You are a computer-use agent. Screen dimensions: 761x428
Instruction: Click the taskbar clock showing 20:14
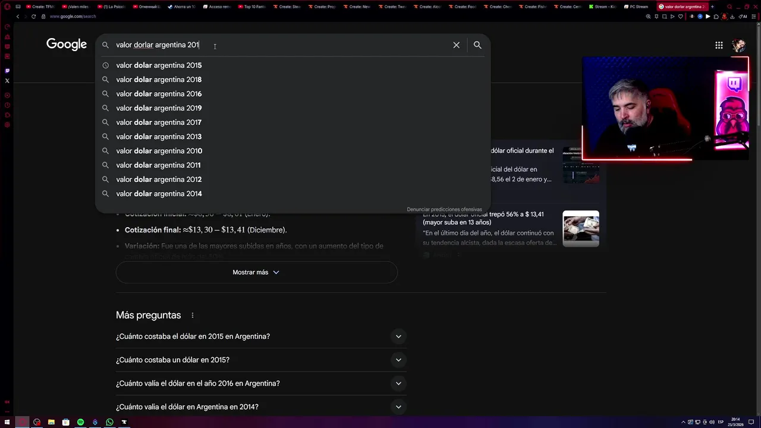point(736,422)
